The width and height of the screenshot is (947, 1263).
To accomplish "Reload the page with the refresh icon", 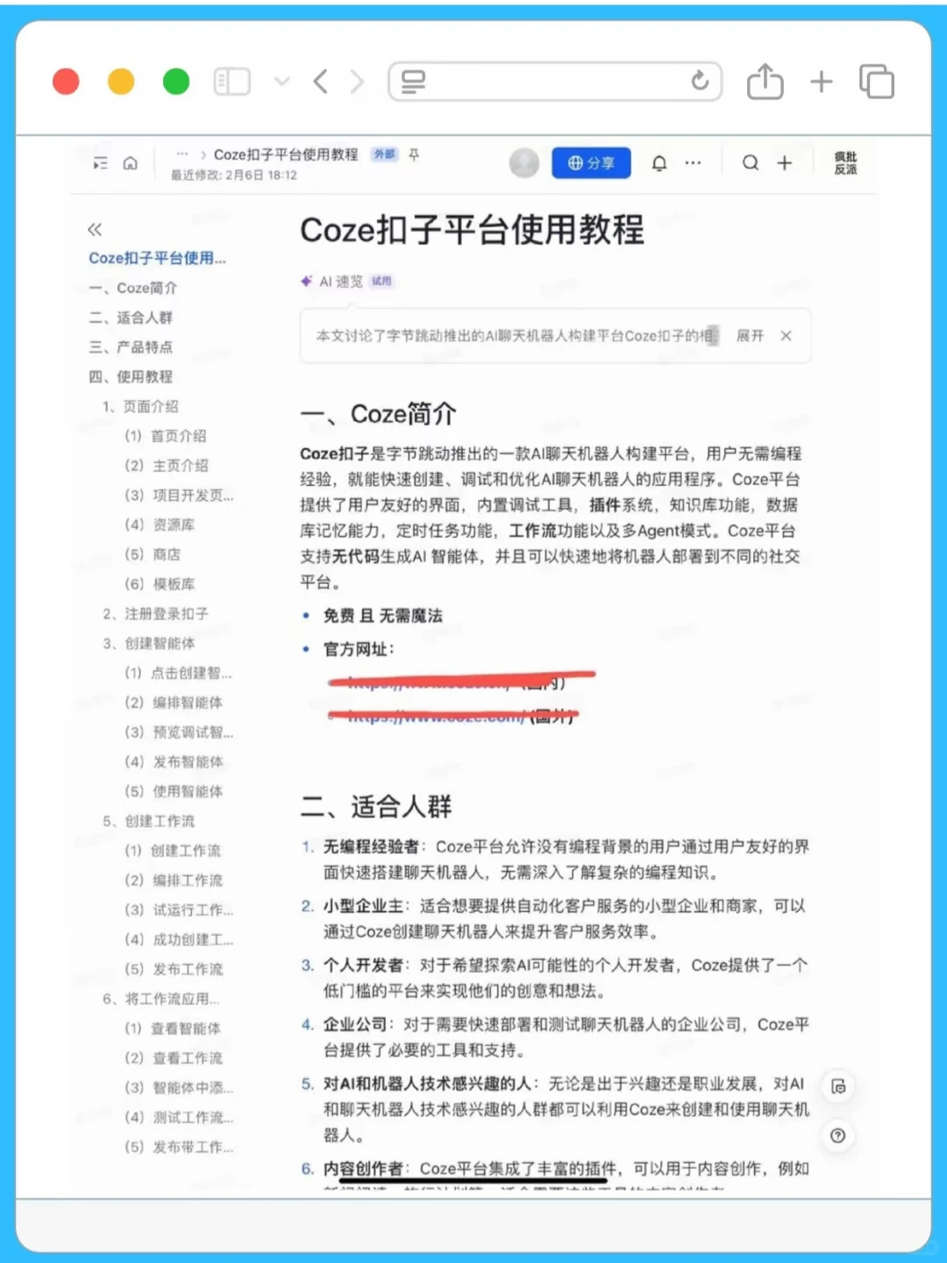I will point(700,82).
